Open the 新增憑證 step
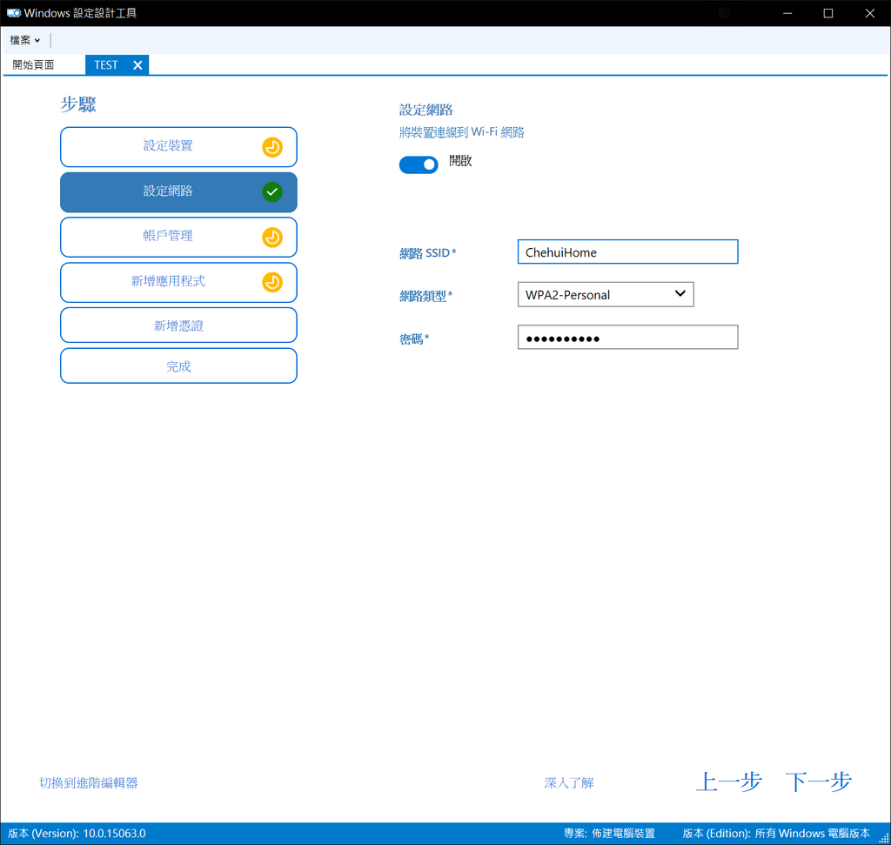 [x=178, y=325]
